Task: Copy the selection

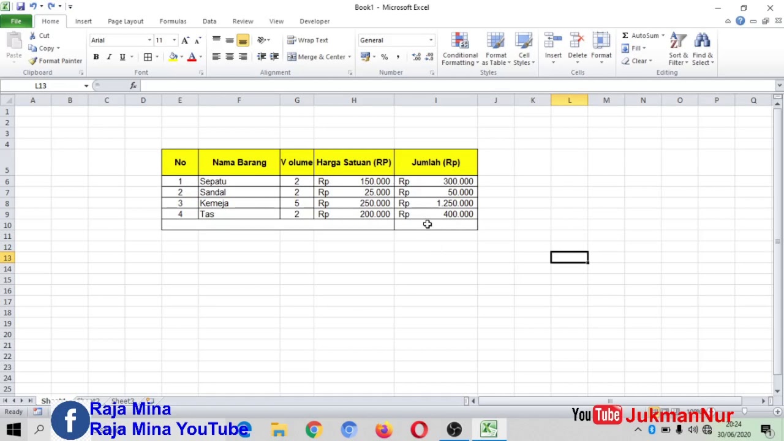Action: 42,48
